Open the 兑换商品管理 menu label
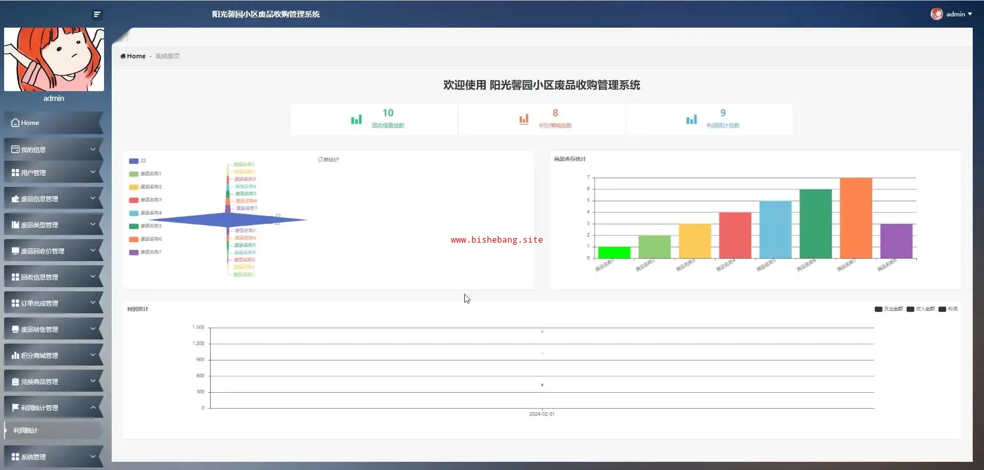Viewport: 984px width, 470px height. (39, 382)
